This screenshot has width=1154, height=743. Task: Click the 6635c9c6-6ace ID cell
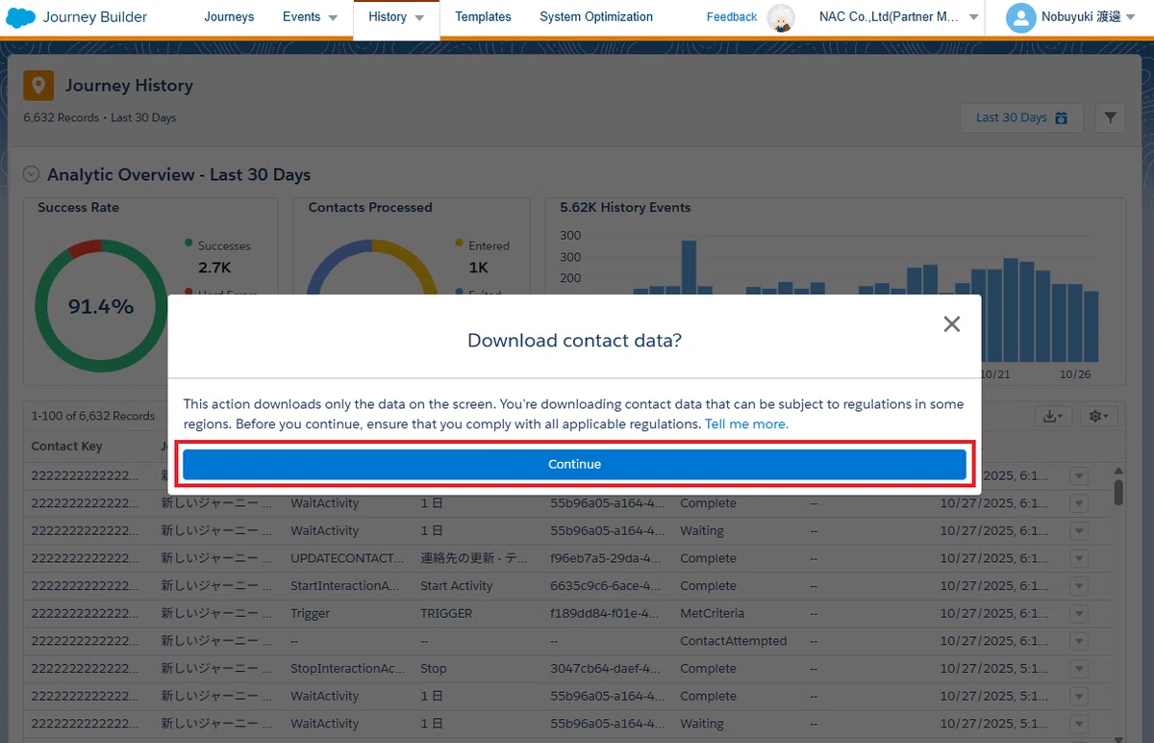(607, 586)
